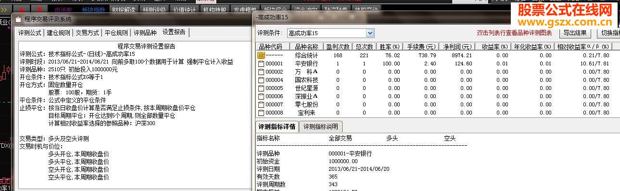Switch to the 评测品种 tab
Viewport: 620px width, 191px height.
pos(145,33)
